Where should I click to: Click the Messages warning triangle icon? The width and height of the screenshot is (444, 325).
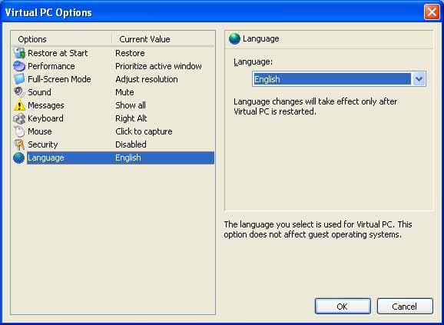point(19,105)
